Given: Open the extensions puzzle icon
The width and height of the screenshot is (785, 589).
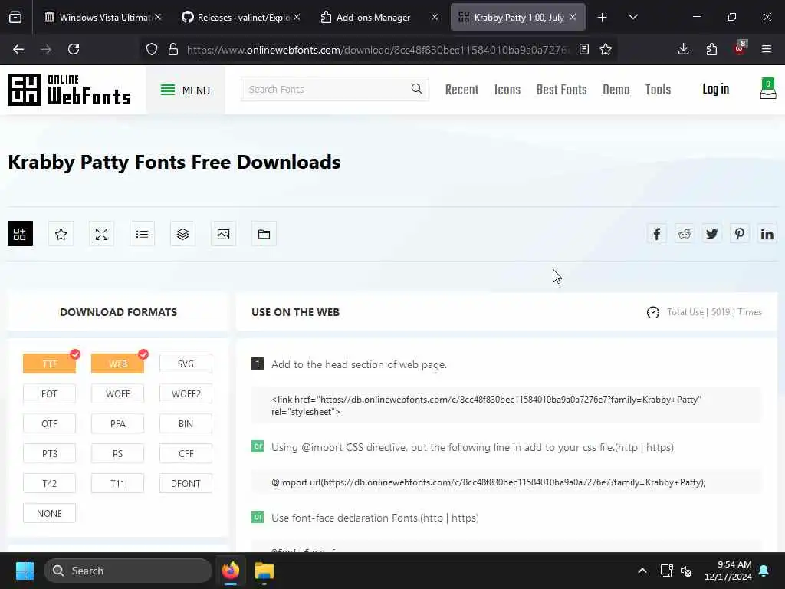Looking at the screenshot, I should pos(711,49).
